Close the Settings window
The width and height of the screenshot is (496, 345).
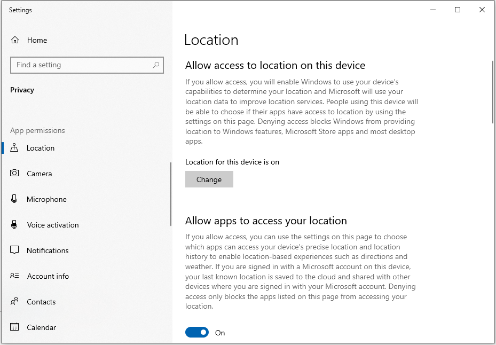click(x=482, y=10)
